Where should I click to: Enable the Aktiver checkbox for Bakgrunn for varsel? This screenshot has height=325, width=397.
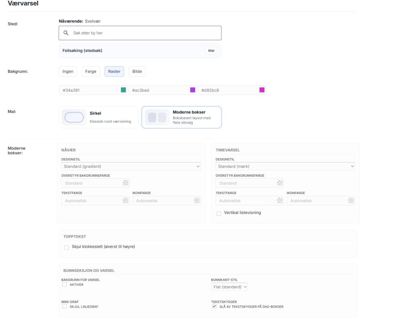[65, 284]
